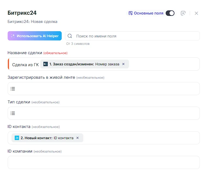Select the 1. Заказ создан/изменен tag

(82, 64)
